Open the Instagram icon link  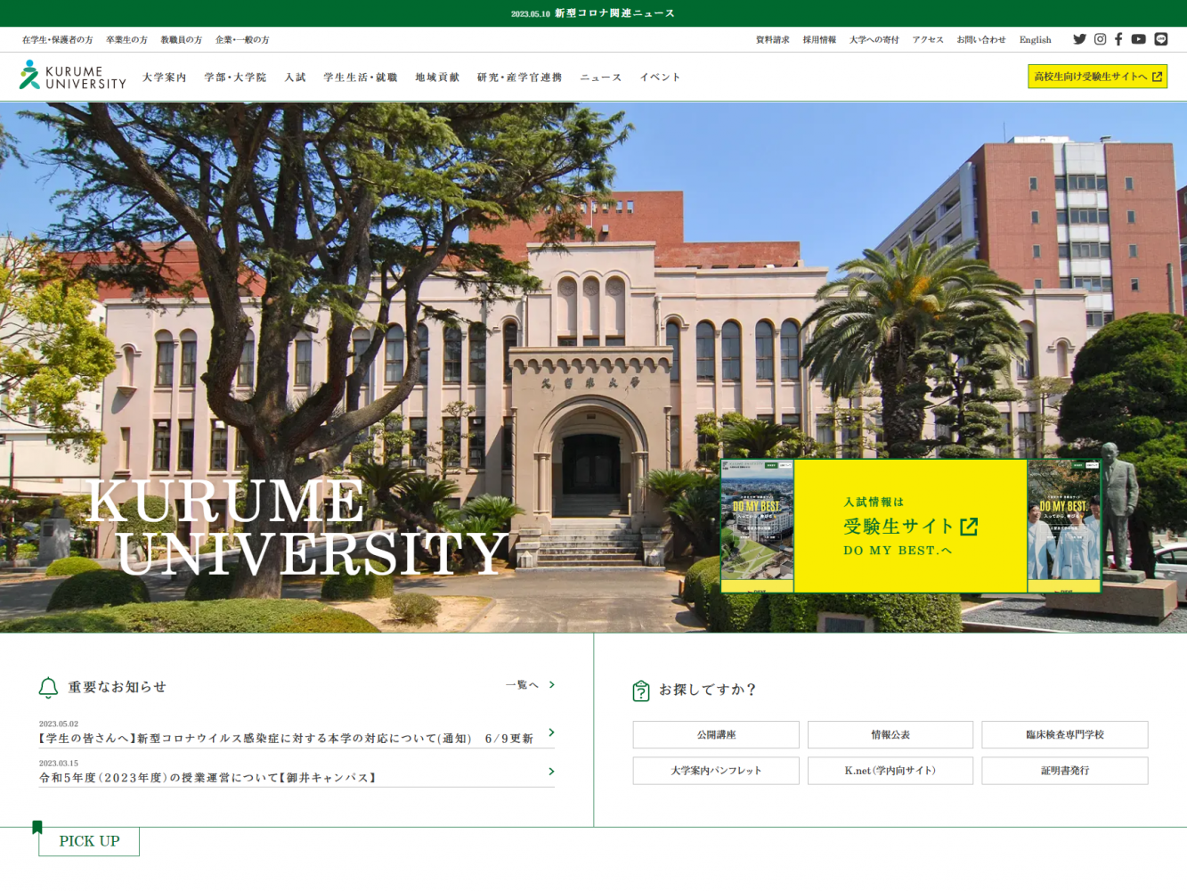point(1101,39)
